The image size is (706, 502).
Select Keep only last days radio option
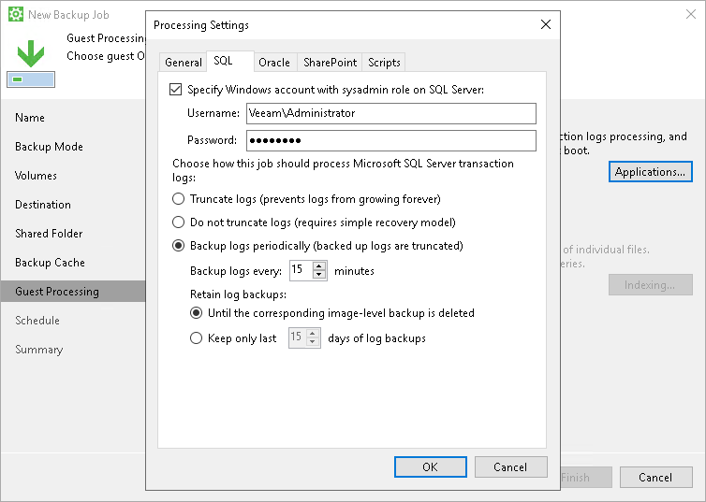click(x=196, y=338)
